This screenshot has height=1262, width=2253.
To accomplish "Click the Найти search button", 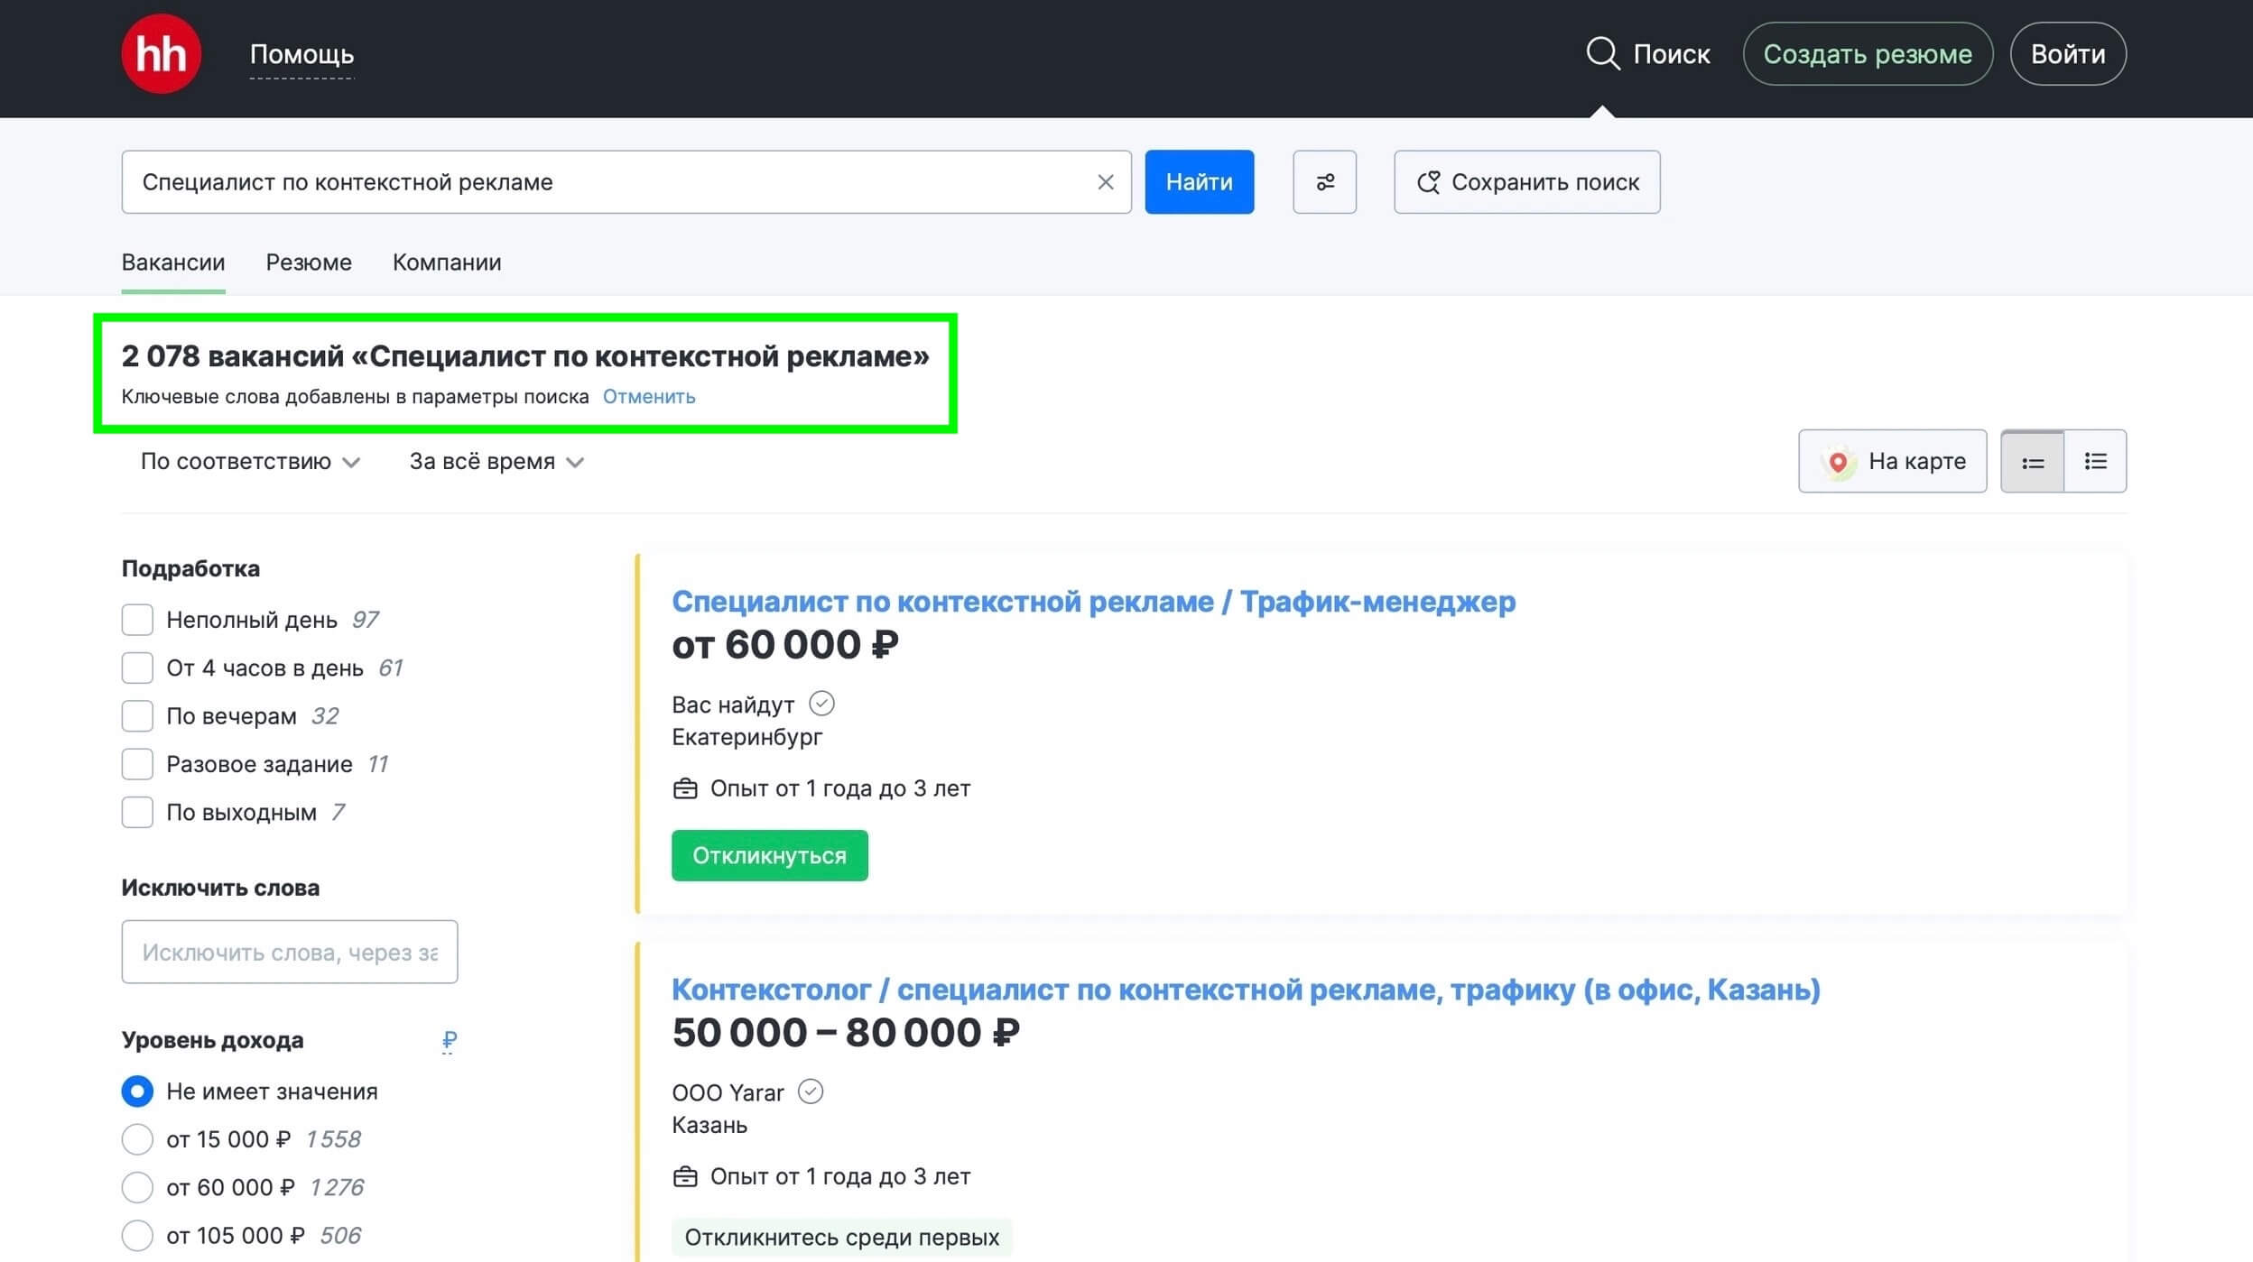I will pos(1199,182).
